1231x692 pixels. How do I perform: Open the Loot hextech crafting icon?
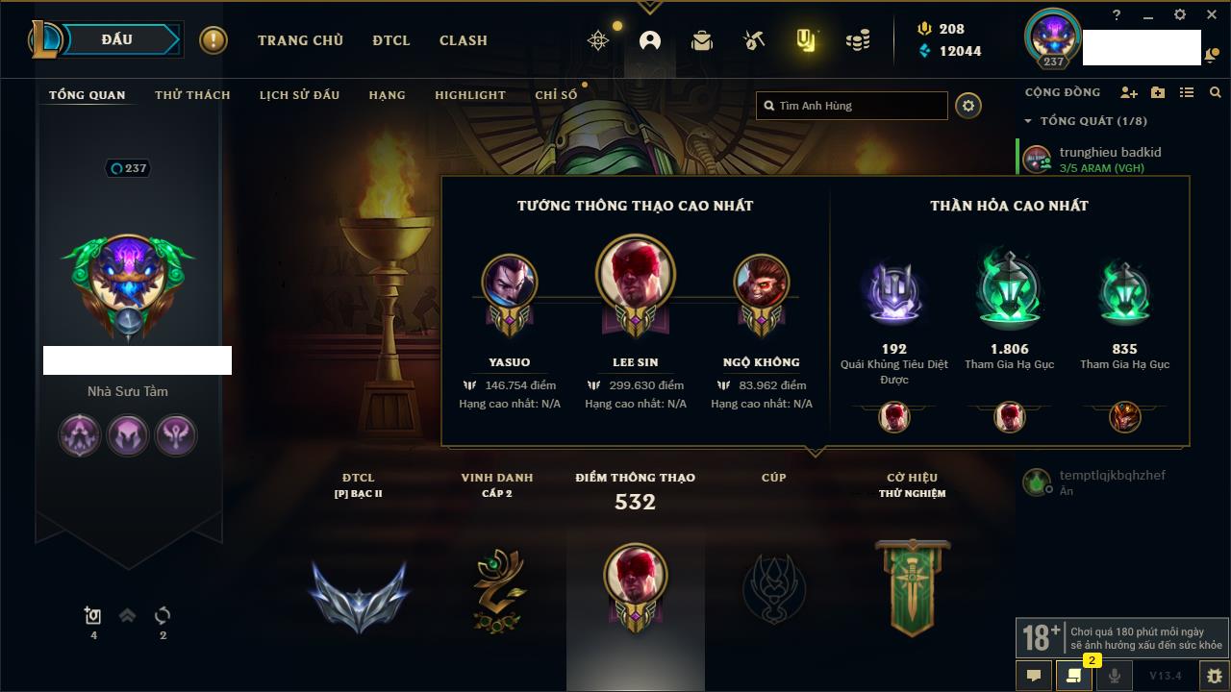754,40
